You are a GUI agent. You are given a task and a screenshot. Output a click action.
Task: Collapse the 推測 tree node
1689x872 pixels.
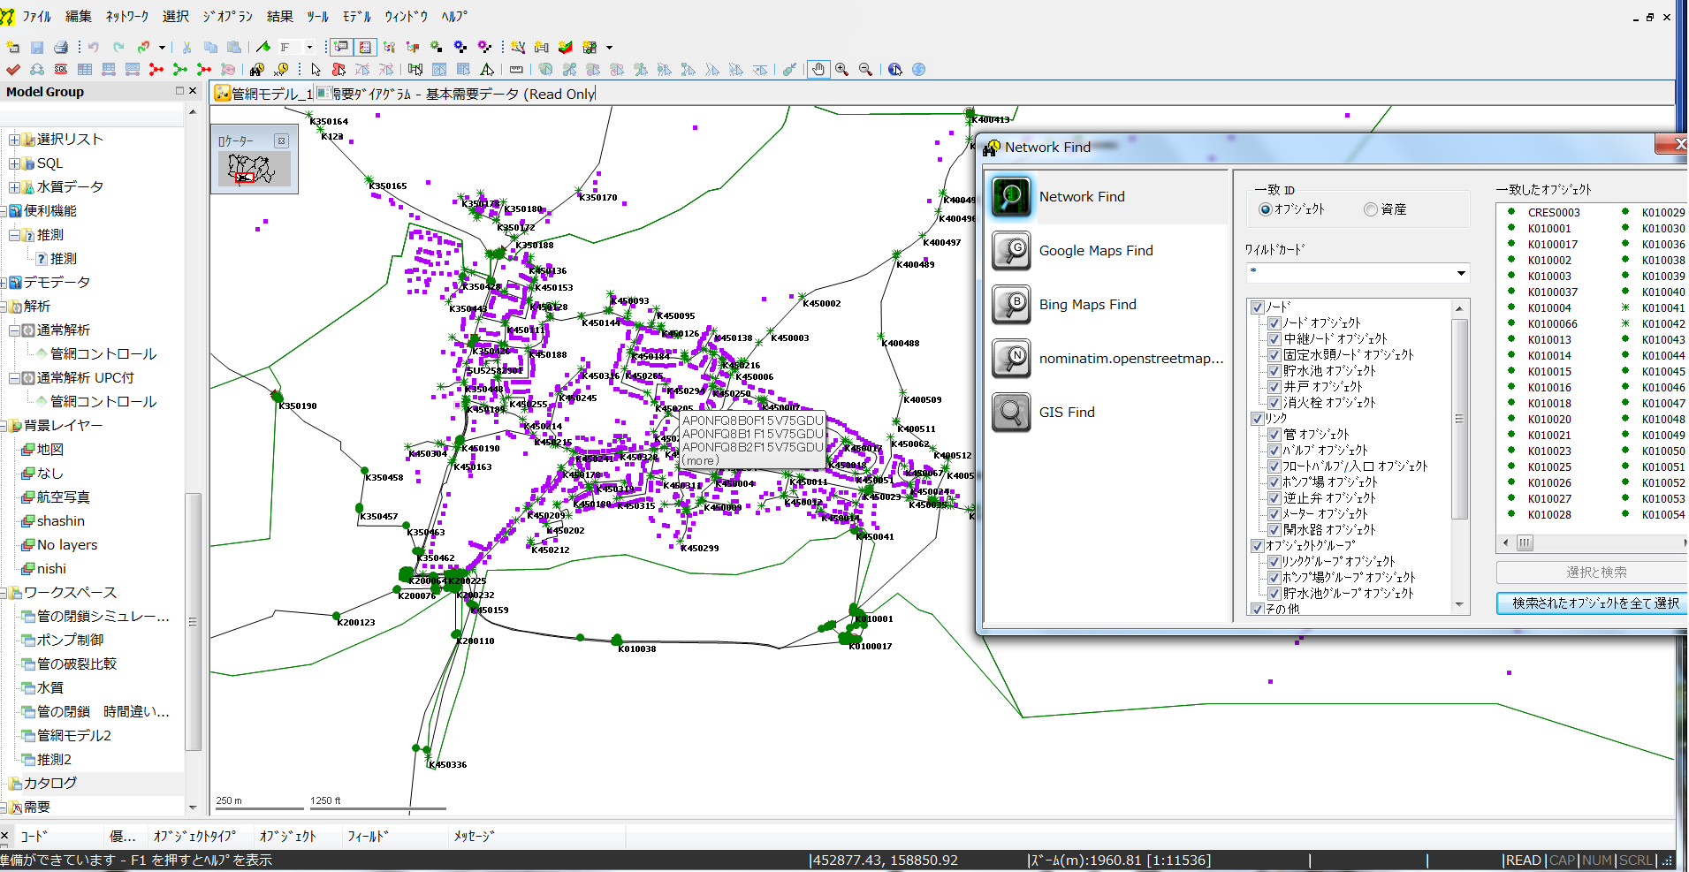click(14, 235)
